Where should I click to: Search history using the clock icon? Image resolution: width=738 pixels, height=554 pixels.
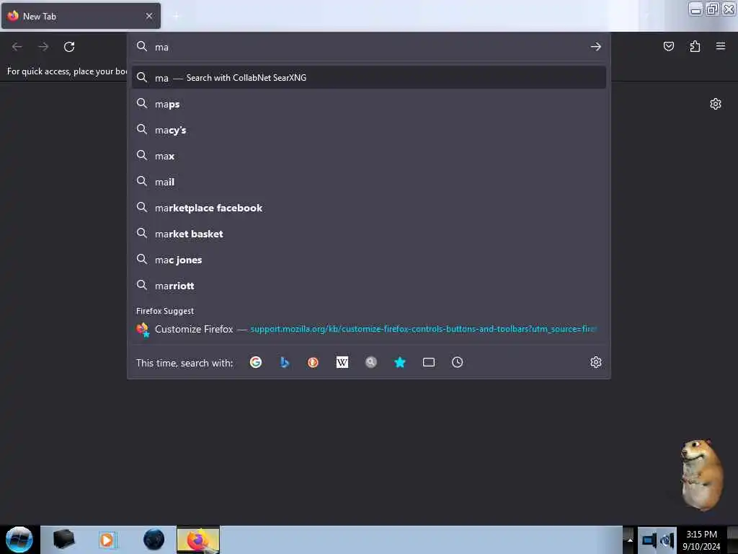click(x=457, y=362)
